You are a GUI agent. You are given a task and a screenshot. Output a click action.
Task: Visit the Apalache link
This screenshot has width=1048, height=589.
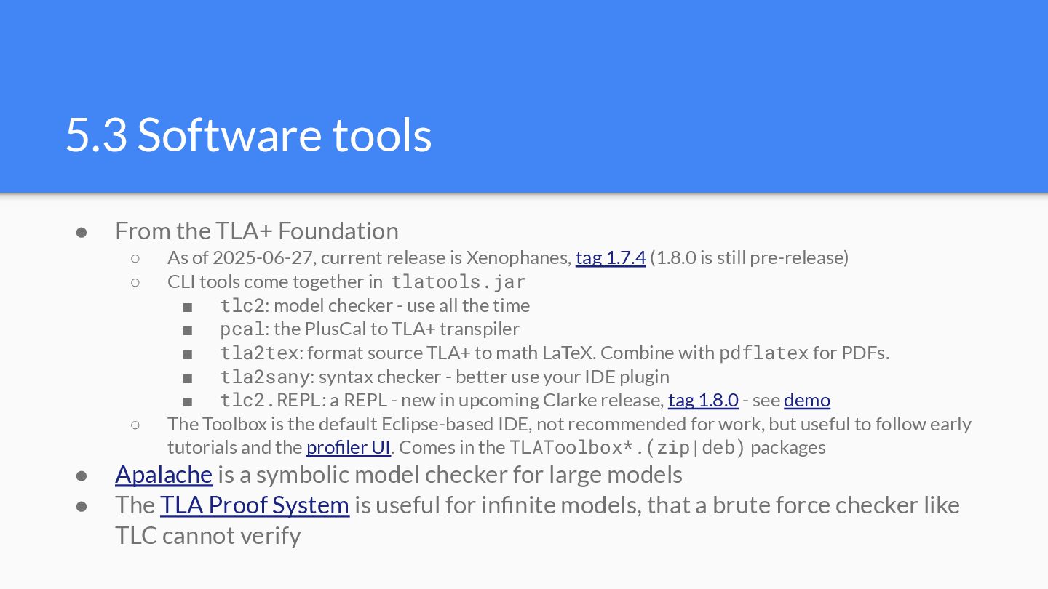pyautogui.click(x=164, y=474)
